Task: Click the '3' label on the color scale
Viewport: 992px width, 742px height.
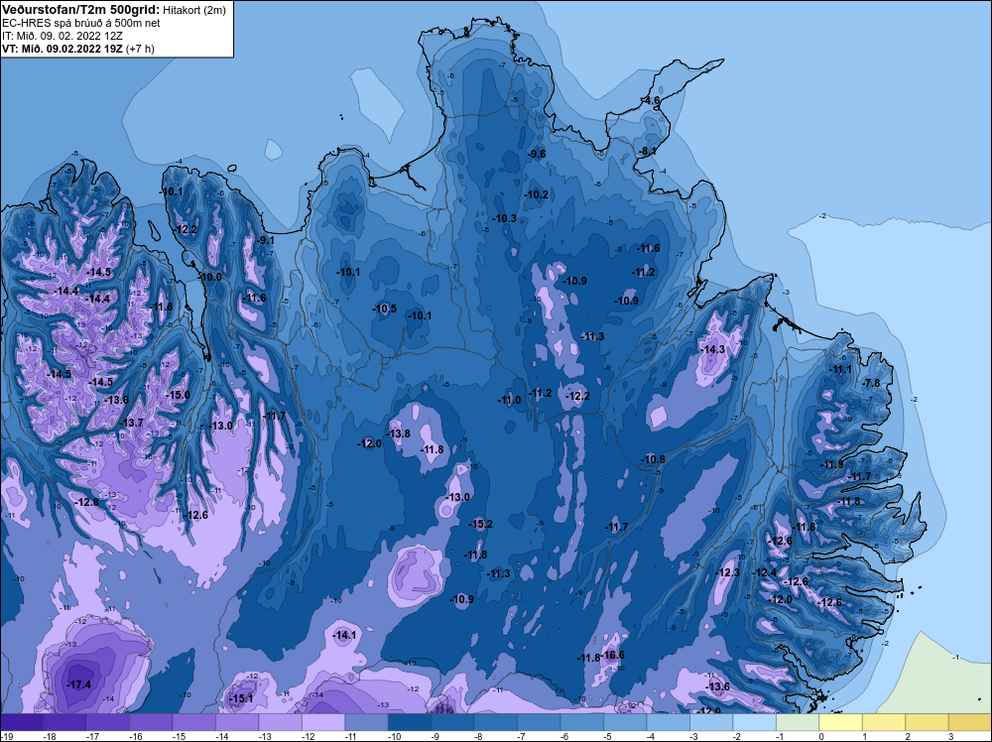Action: pos(950,736)
